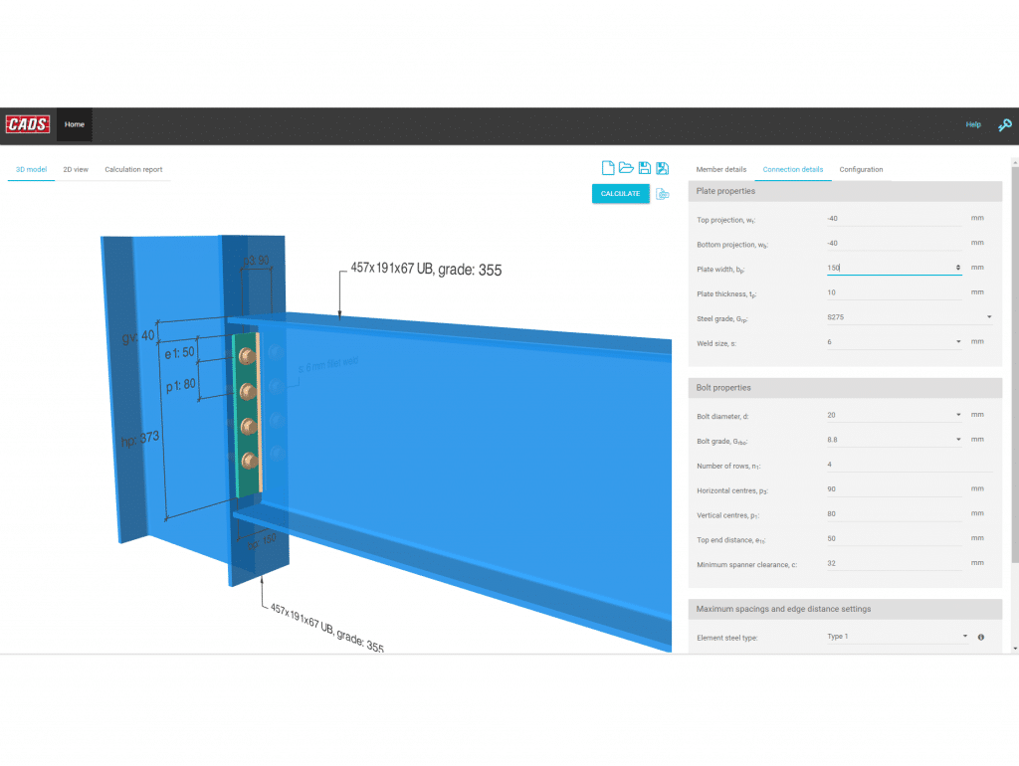Export the report using the document icon
Screen dimensions: 1019x766
[663, 193]
